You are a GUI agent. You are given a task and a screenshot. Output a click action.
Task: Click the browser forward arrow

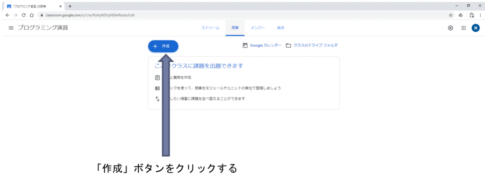pyautogui.click(x=16, y=15)
